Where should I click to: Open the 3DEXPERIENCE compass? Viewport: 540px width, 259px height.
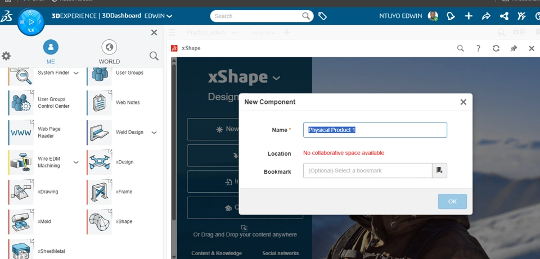point(31,22)
